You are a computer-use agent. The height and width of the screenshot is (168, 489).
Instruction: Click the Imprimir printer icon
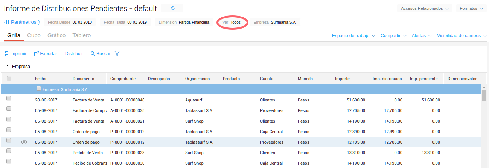7,54
